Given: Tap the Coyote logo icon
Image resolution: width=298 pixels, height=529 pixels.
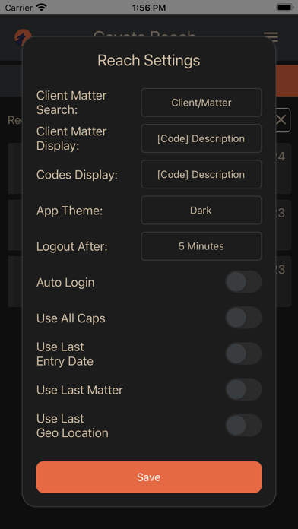Looking at the screenshot, I should pos(22,37).
